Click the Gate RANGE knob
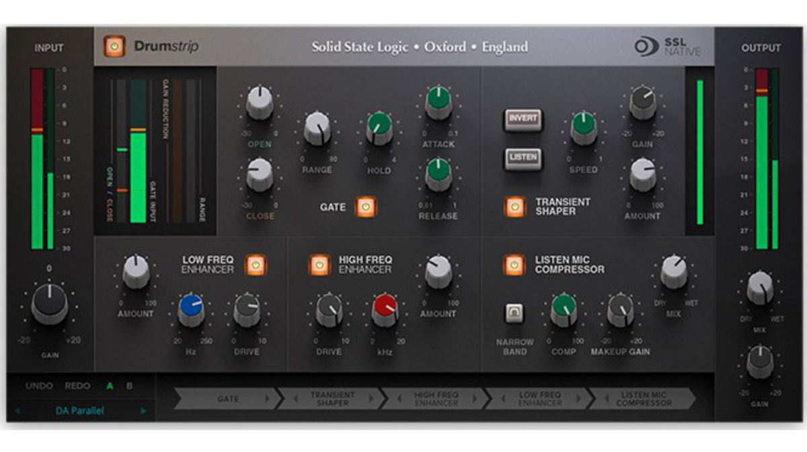 [x=317, y=128]
